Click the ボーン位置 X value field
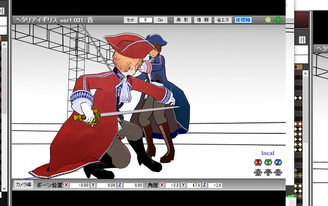Image resolution: width=328 pixels, height=206 pixels. tap(80, 185)
